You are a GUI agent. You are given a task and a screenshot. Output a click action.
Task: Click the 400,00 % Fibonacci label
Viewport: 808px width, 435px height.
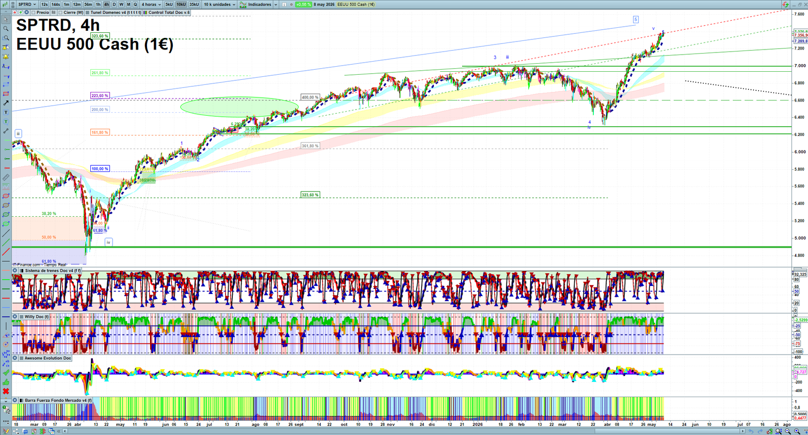[310, 97]
